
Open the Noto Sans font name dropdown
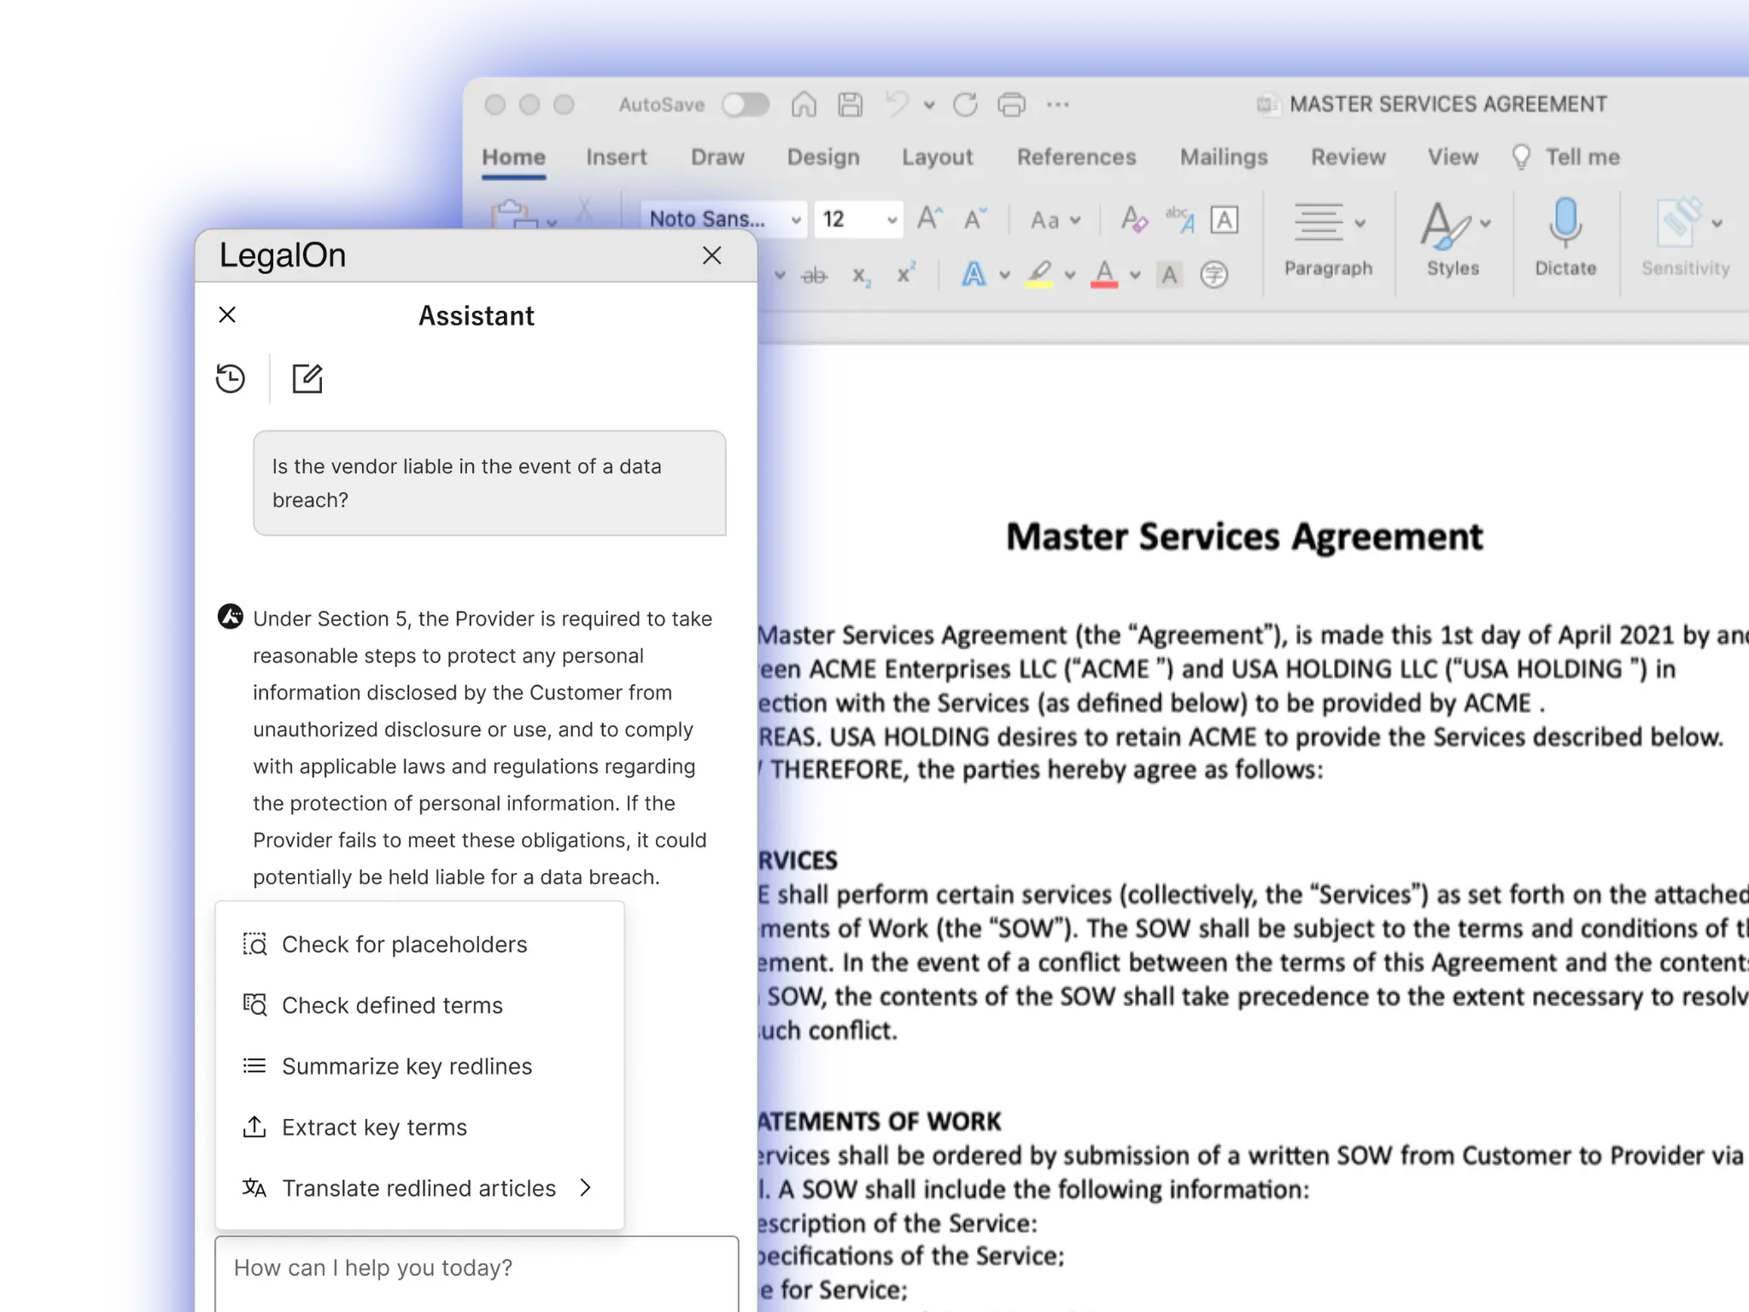pyautogui.click(x=796, y=220)
